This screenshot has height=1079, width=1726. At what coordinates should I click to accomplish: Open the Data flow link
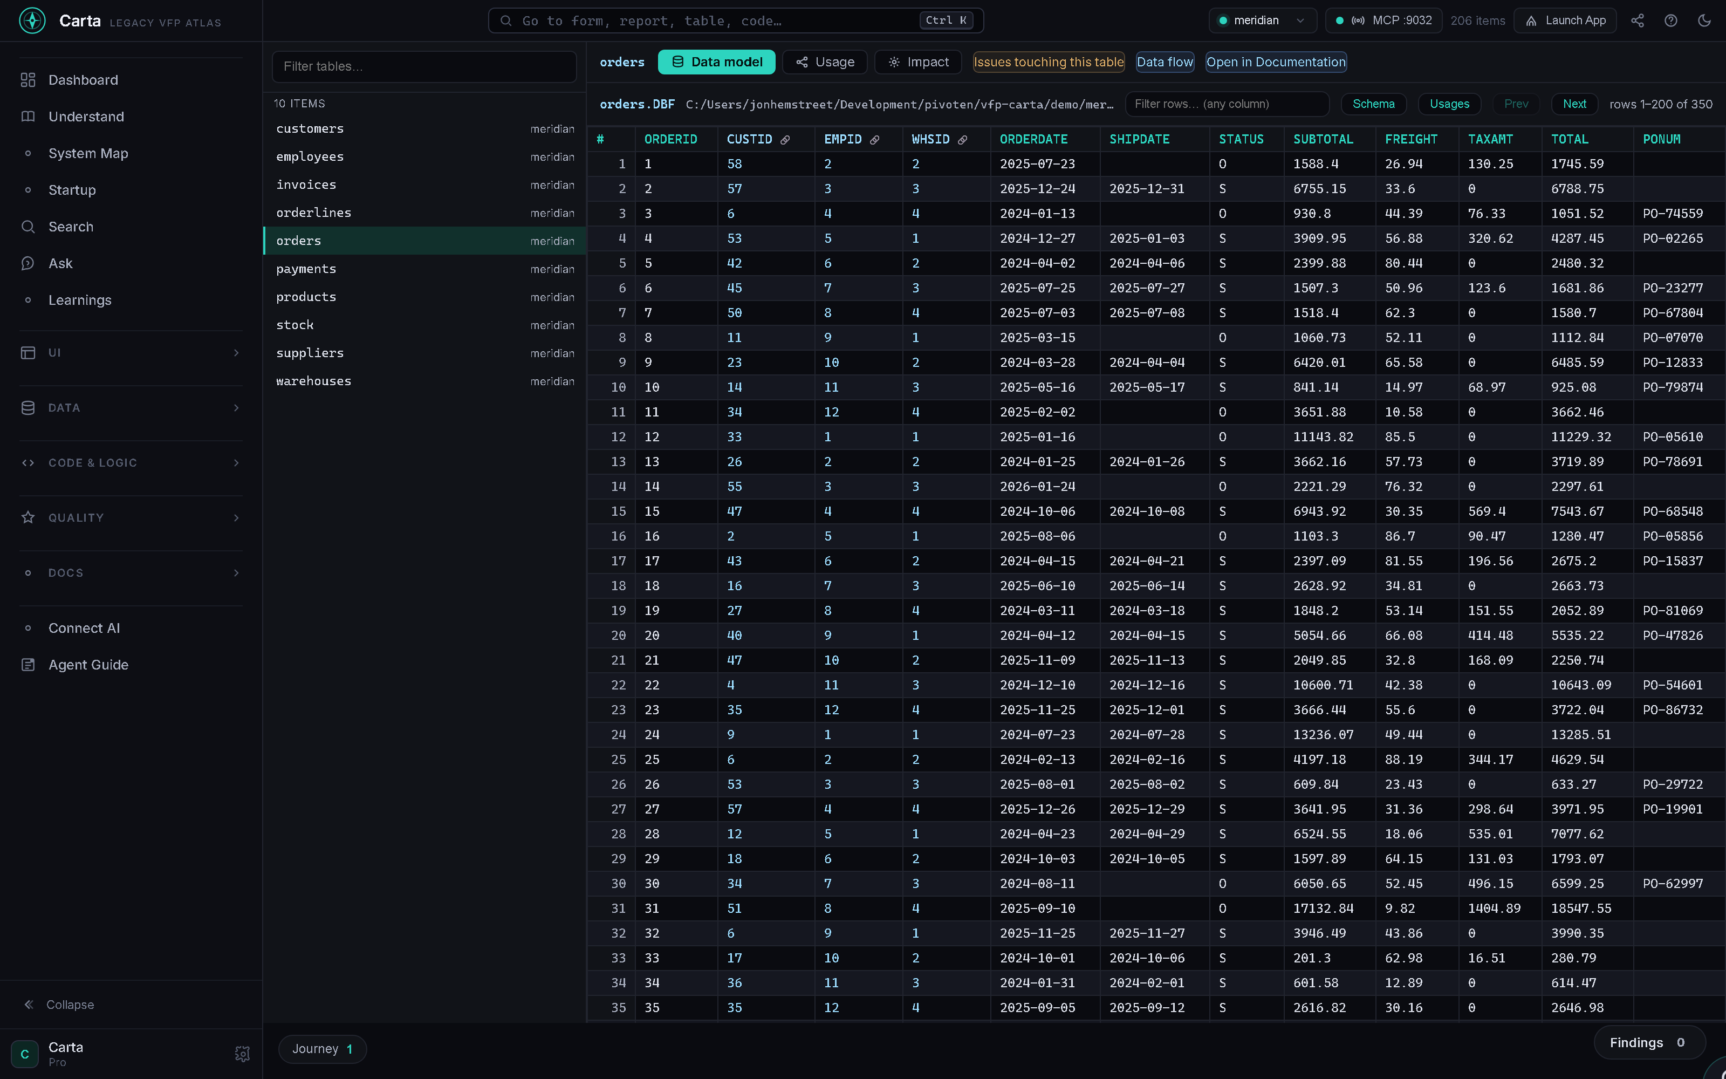click(x=1165, y=62)
